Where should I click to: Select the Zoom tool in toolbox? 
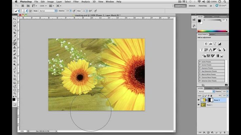click(x=14, y=93)
